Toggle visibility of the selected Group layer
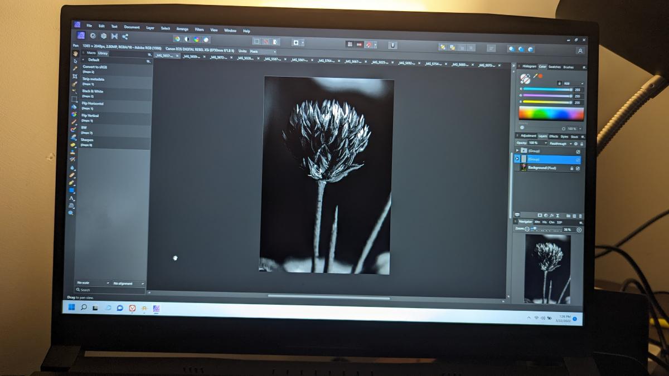Screen dimensions: 669x376 (578, 160)
